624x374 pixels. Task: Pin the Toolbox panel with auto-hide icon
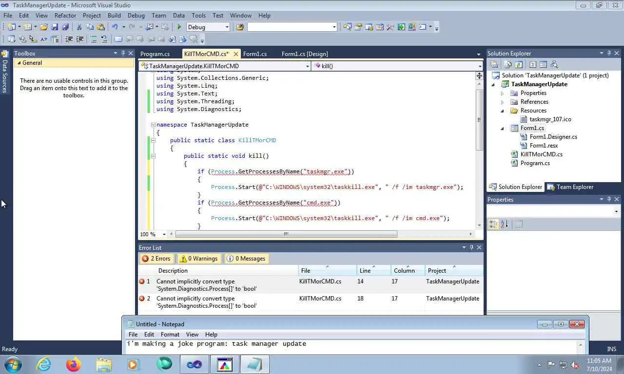pos(123,53)
